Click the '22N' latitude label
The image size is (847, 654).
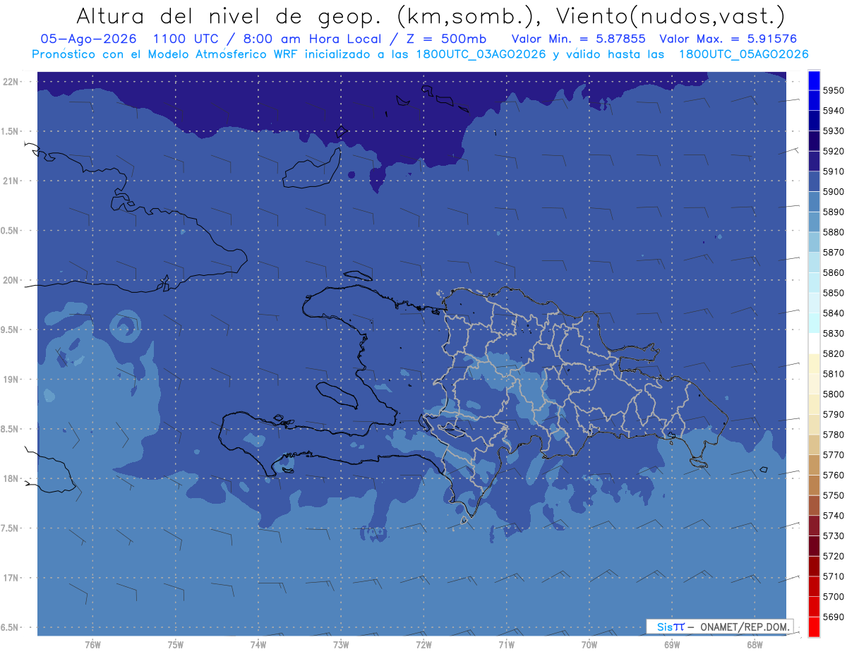12,81
